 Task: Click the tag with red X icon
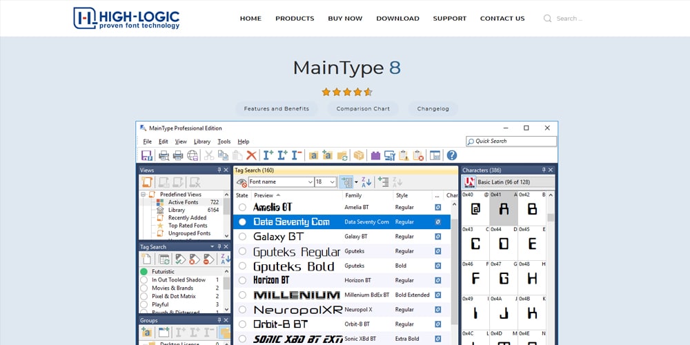194,259
